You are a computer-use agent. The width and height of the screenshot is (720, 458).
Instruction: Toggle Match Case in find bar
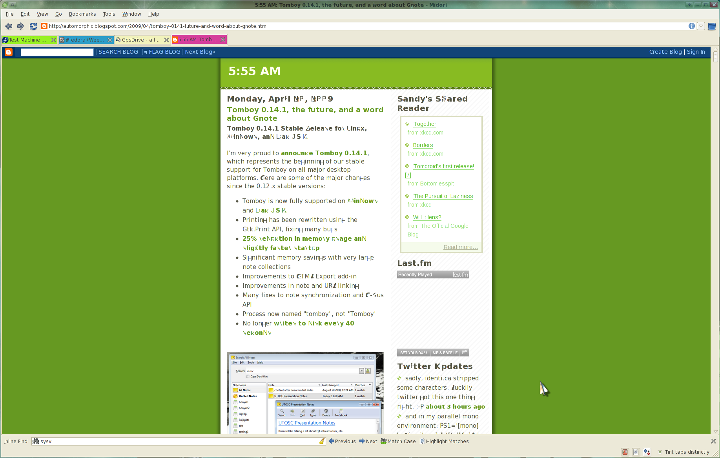point(398,441)
